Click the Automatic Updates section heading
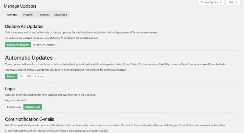244x133 pixels. pyautogui.click(x=29, y=58)
